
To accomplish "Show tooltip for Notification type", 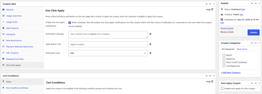I will [150, 53].
